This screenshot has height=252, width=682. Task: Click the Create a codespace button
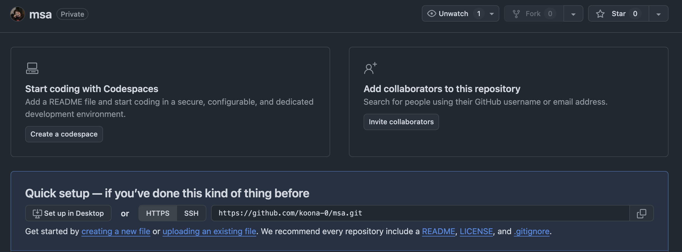coord(64,134)
